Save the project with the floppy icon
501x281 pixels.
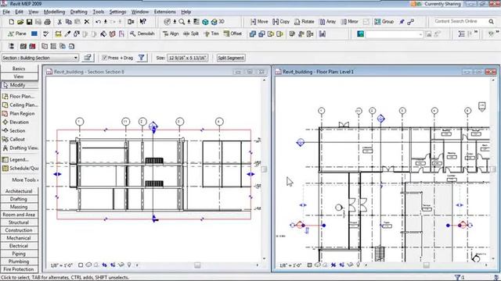30,22
